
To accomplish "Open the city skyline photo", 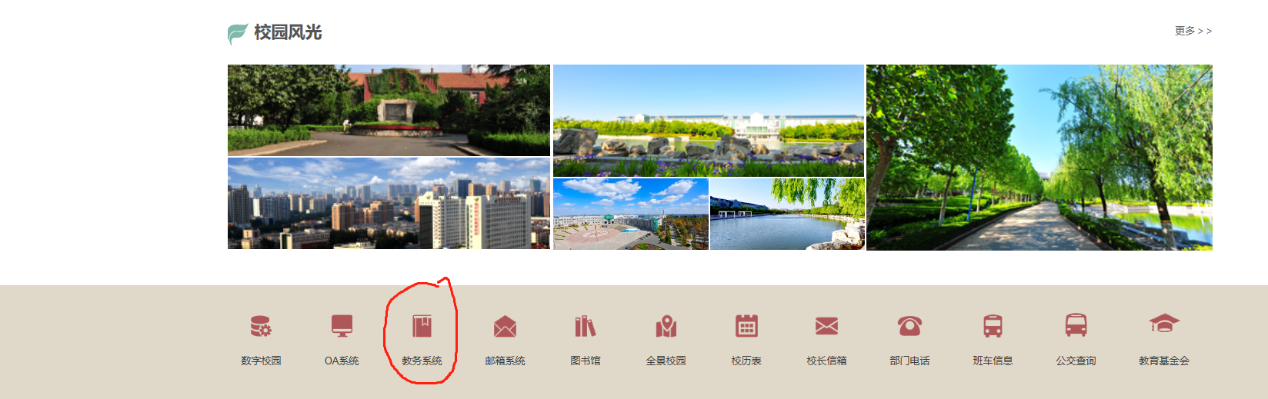I will pyautogui.click(x=389, y=204).
